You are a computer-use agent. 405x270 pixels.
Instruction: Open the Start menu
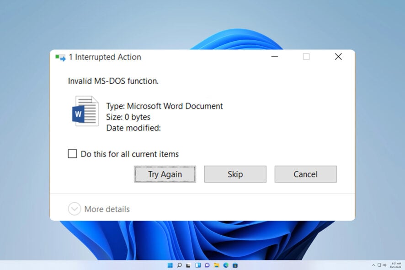[x=170, y=265]
